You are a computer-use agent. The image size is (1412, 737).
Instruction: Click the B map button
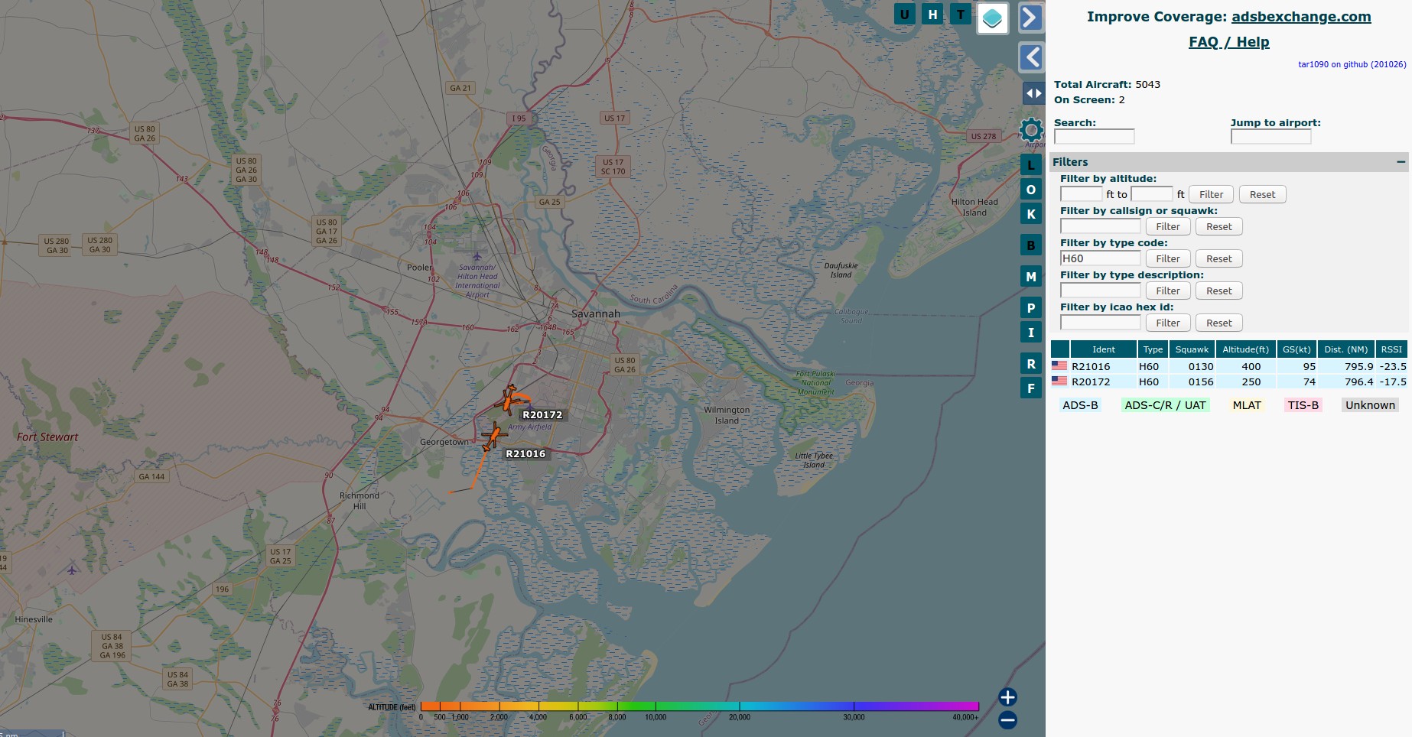(x=1031, y=245)
